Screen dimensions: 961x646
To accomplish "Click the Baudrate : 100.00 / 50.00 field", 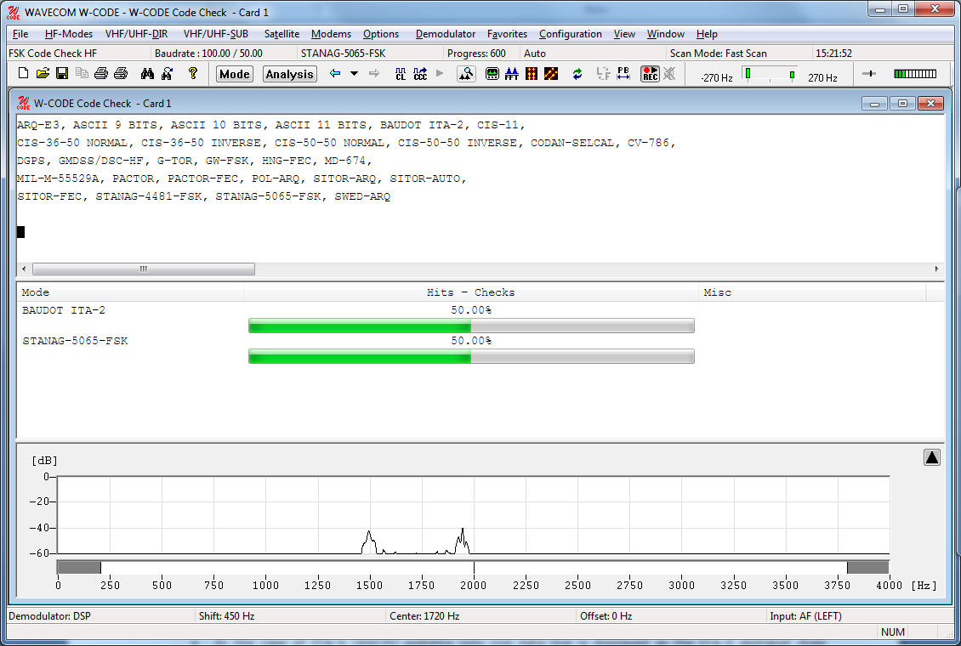I will pos(225,54).
